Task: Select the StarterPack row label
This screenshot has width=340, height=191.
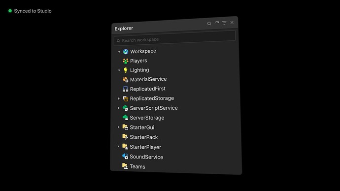Action: point(144,137)
